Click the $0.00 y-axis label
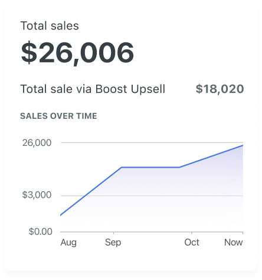 [41, 232]
